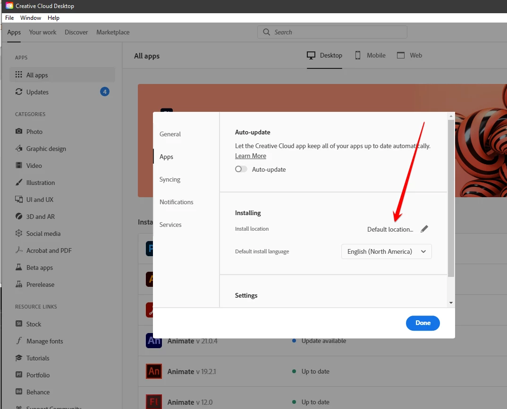Screen dimensions: 507x409
Task: Click the preferences dialog vertical scrollbar
Action: [x=451, y=198]
